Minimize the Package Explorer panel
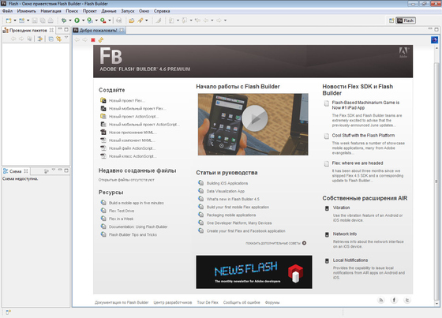The height and width of the screenshot is (318, 442). pos(60,29)
